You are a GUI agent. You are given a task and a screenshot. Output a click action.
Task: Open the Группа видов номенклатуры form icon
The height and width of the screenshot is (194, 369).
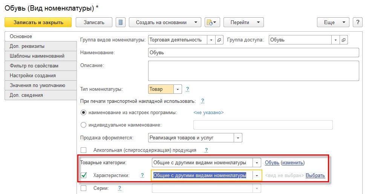(219, 40)
